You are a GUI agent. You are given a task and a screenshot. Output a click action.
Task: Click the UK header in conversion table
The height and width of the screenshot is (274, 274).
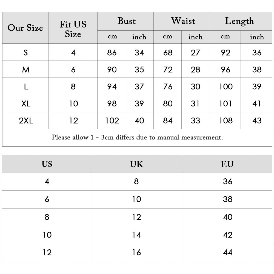click(136, 164)
